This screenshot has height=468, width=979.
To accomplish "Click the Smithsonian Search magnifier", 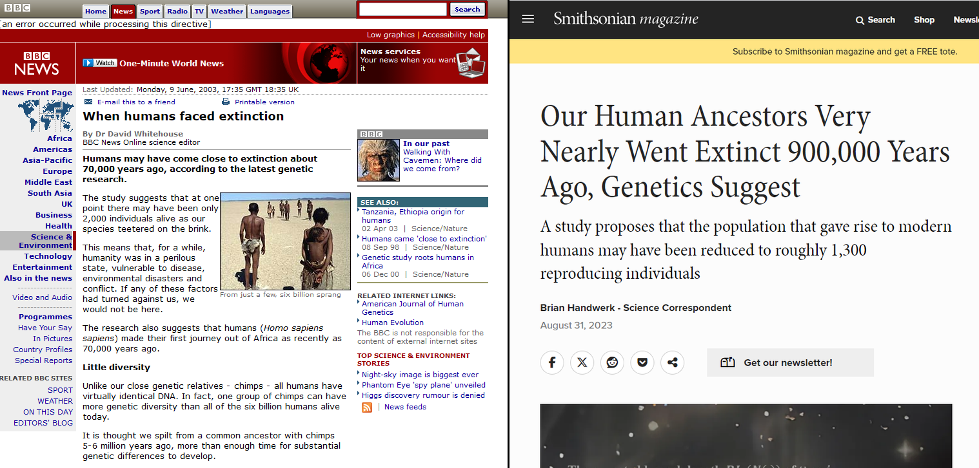I will tap(860, 20).
